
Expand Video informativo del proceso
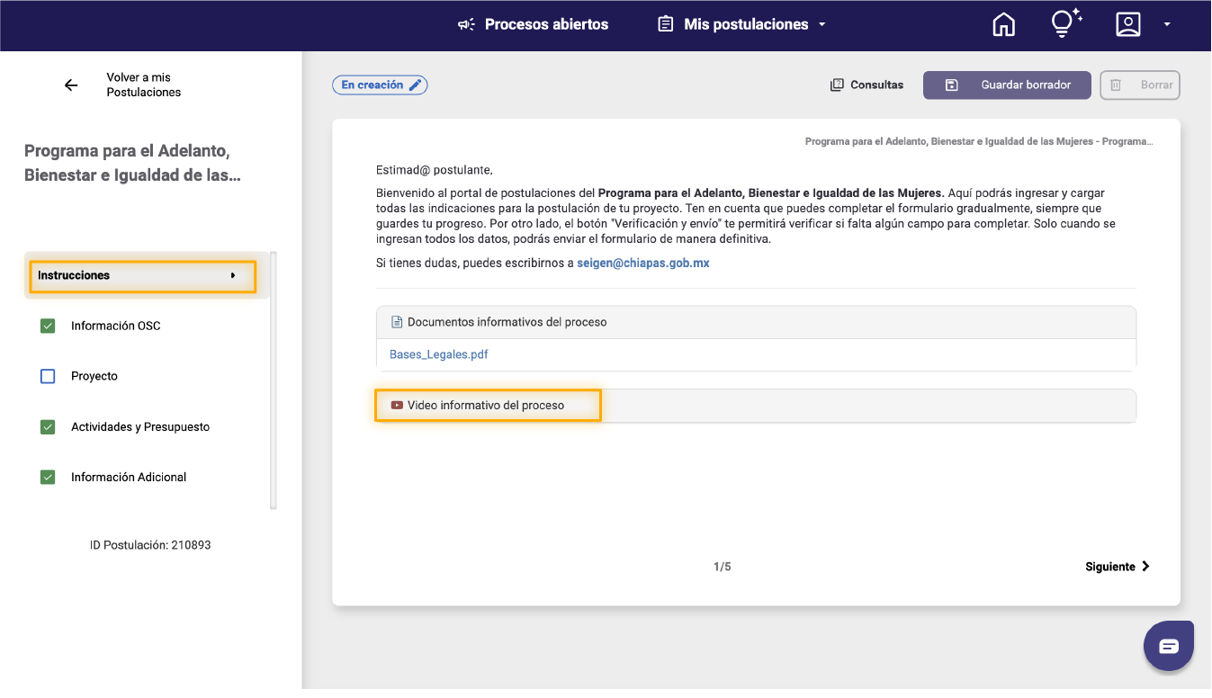click(757, 405)
